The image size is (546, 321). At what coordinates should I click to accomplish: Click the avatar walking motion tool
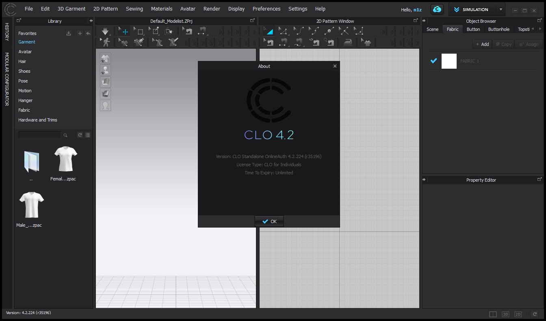[106, 42]
